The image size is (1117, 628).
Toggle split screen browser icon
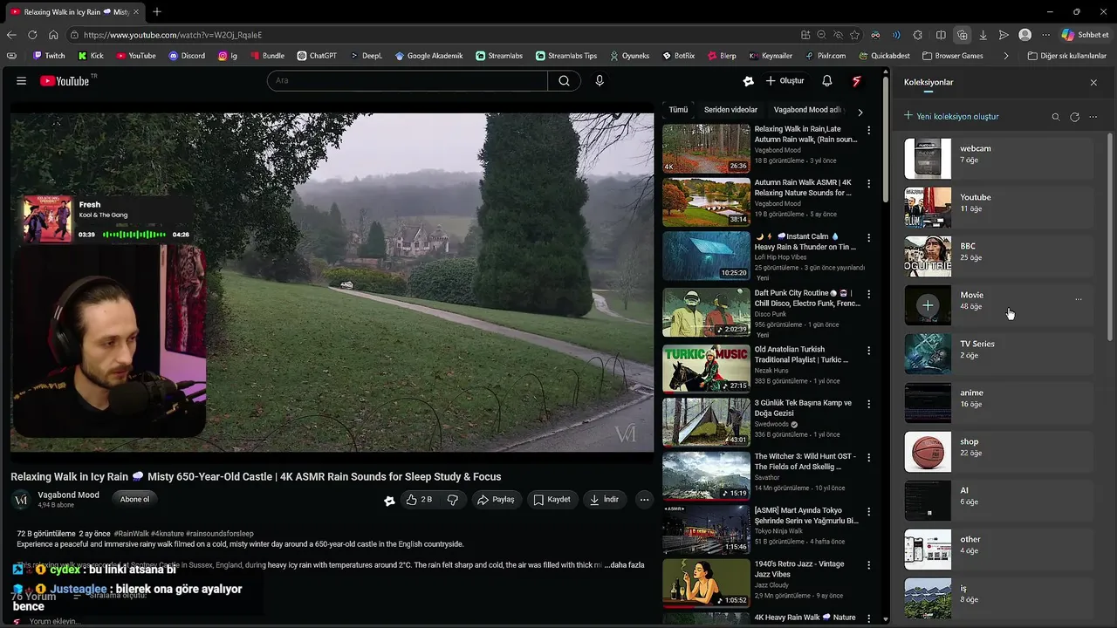941,35
